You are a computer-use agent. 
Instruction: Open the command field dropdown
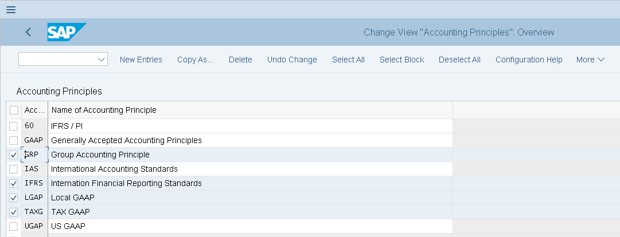[x=102, y=60]
